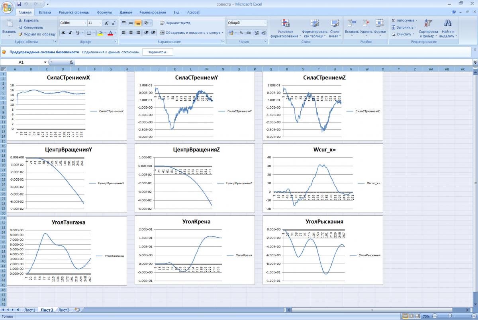The image size is (478, 320).
Task: Apply percent style to cells
Action: pos(241,33)
